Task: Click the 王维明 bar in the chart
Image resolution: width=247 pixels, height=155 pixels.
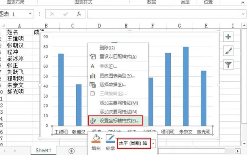Action: (61, 90)
